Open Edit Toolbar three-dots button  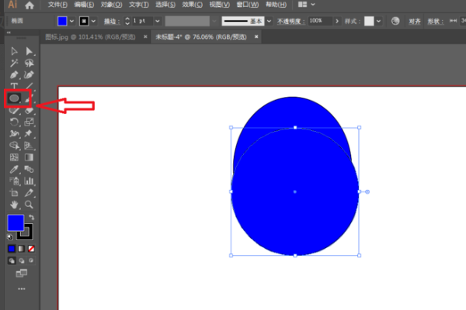tap(21, 289)
